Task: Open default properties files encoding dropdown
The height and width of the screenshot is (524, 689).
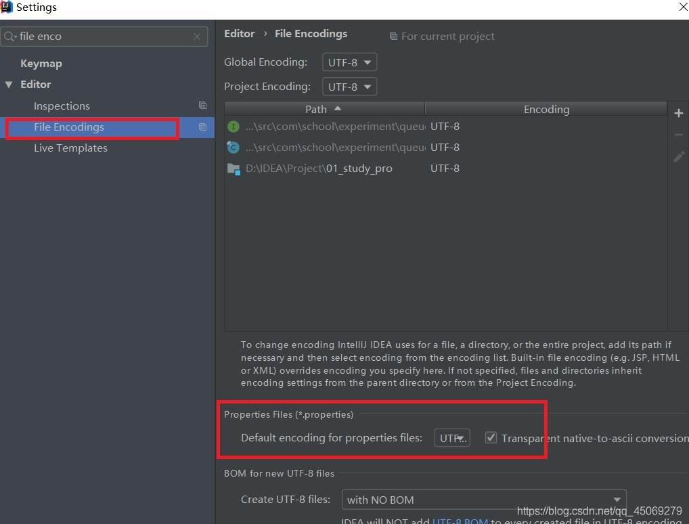Action: pos(451,438)
